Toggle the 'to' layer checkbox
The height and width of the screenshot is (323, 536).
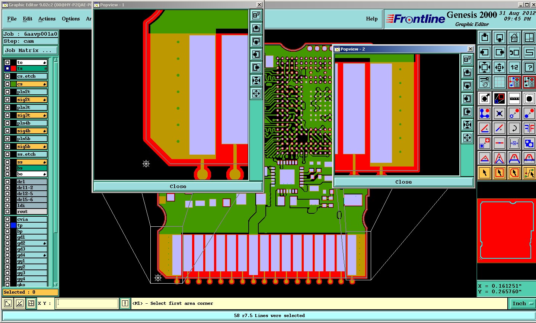click(7, 62)
